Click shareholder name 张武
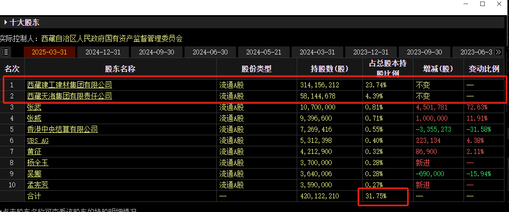The image size is (509, 212). click(x=34, y=108)
